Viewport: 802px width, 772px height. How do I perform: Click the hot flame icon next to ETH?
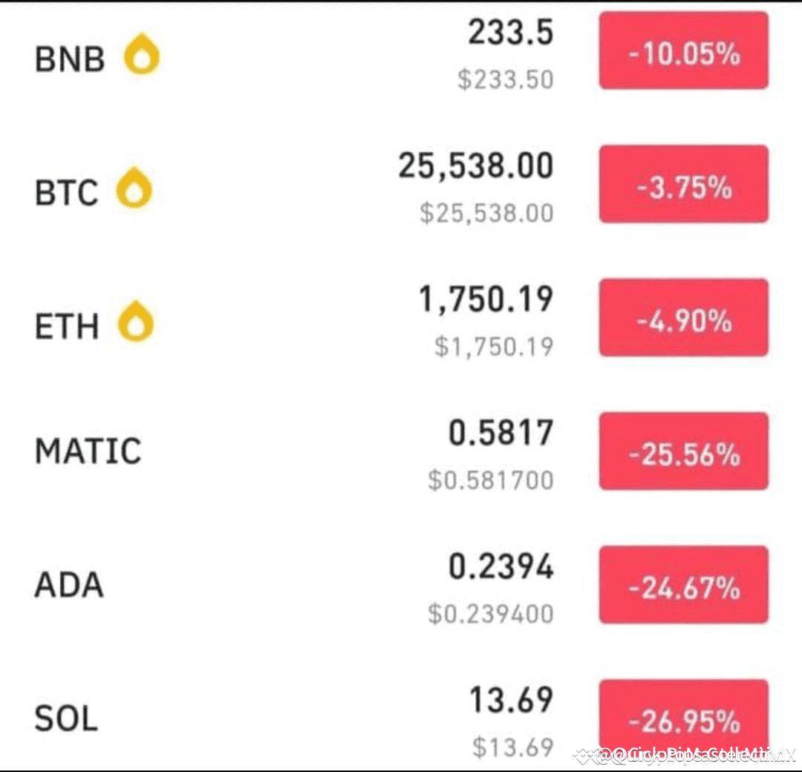(136, 321)
